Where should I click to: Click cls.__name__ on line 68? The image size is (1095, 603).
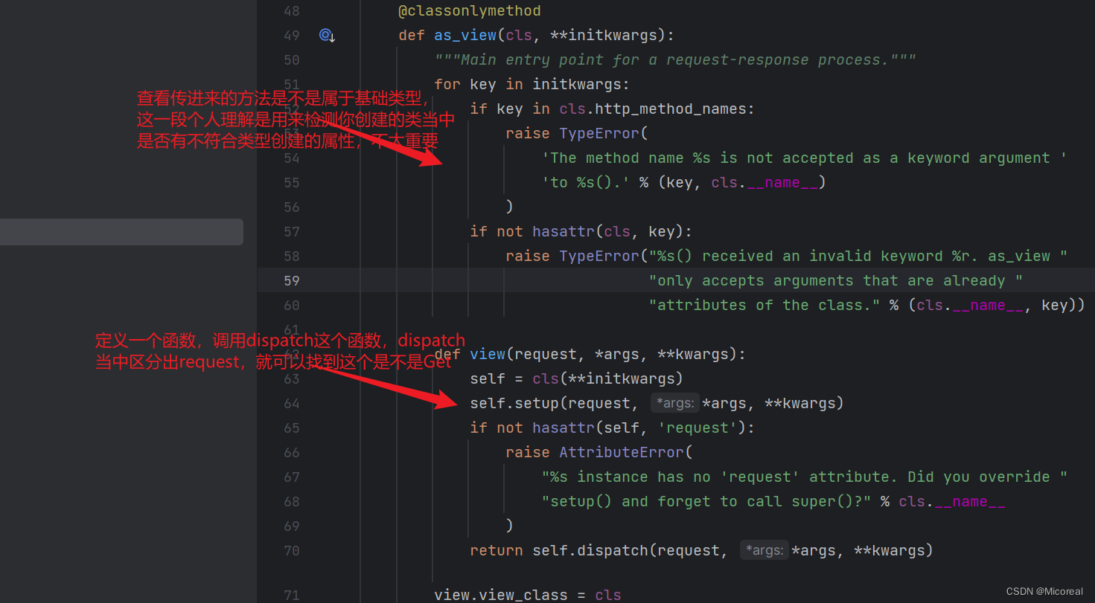952,501
